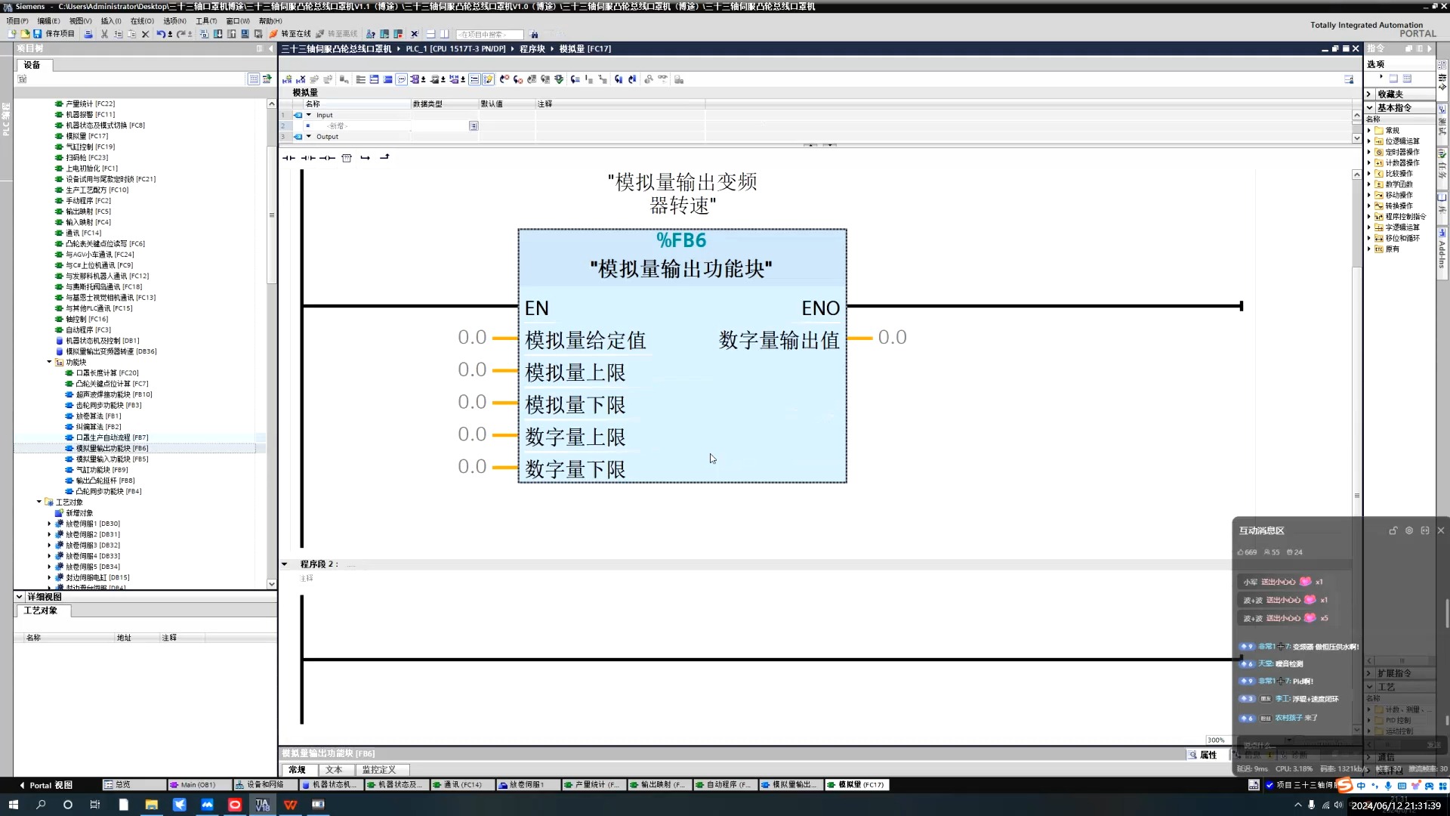Expand the 收藏夹 section in instructions panel
This screenshot has width=1450, height=816.
pyautogui.click(x=1368, y=94)
